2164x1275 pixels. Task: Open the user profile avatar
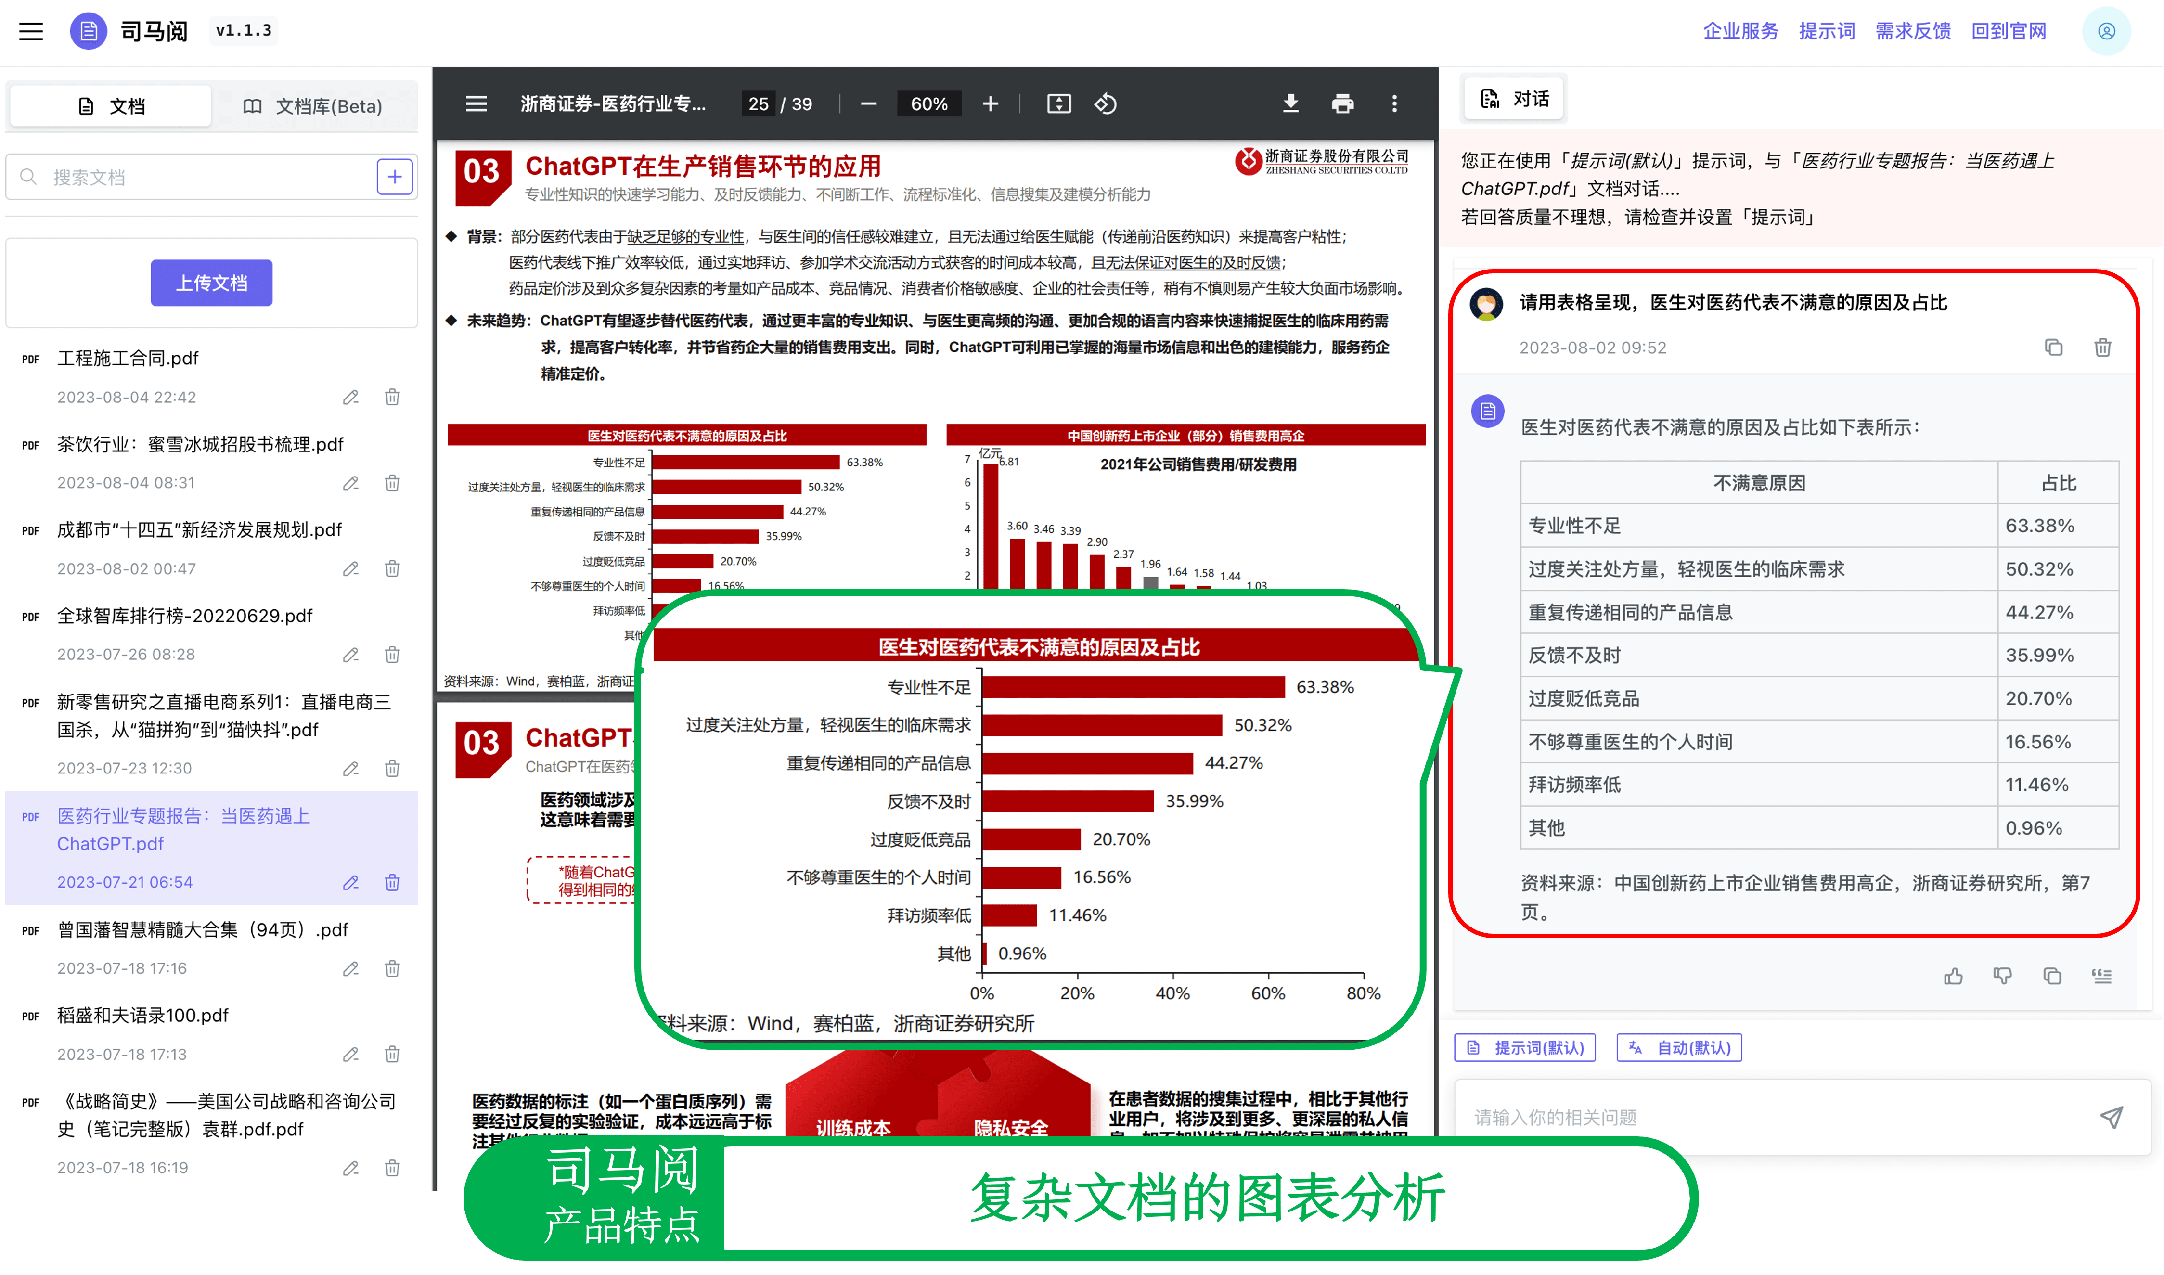2106,31
